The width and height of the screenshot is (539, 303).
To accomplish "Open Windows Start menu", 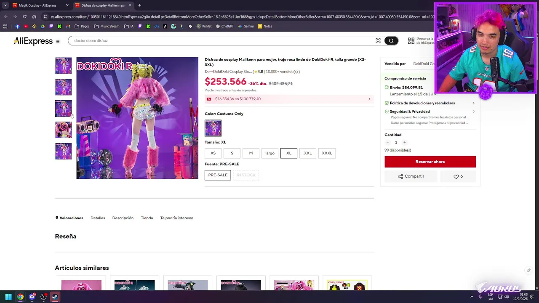I will [x=8, y=297].
